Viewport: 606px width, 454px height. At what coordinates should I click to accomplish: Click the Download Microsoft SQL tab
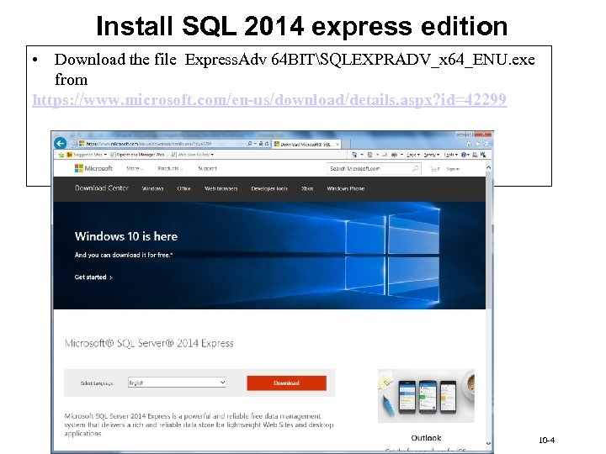[x=306, y=144]
